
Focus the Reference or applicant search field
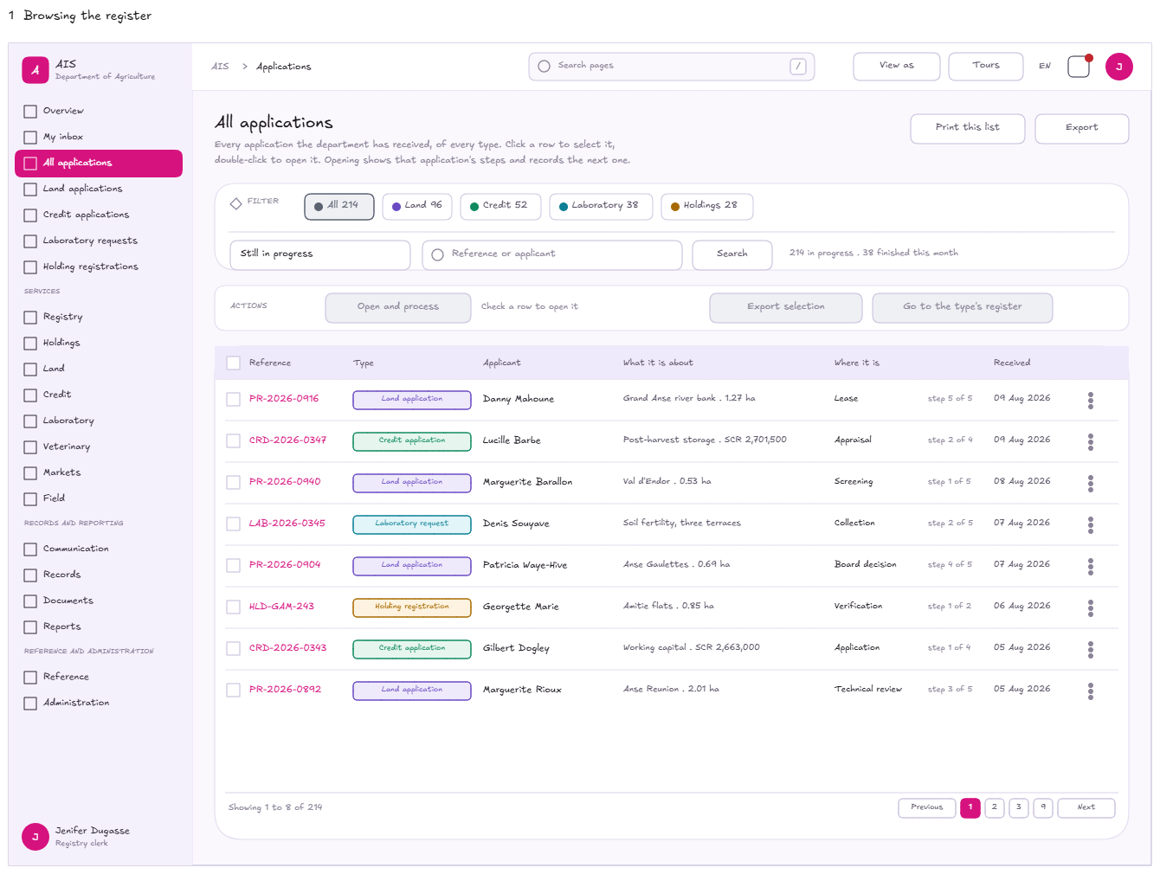552,254
